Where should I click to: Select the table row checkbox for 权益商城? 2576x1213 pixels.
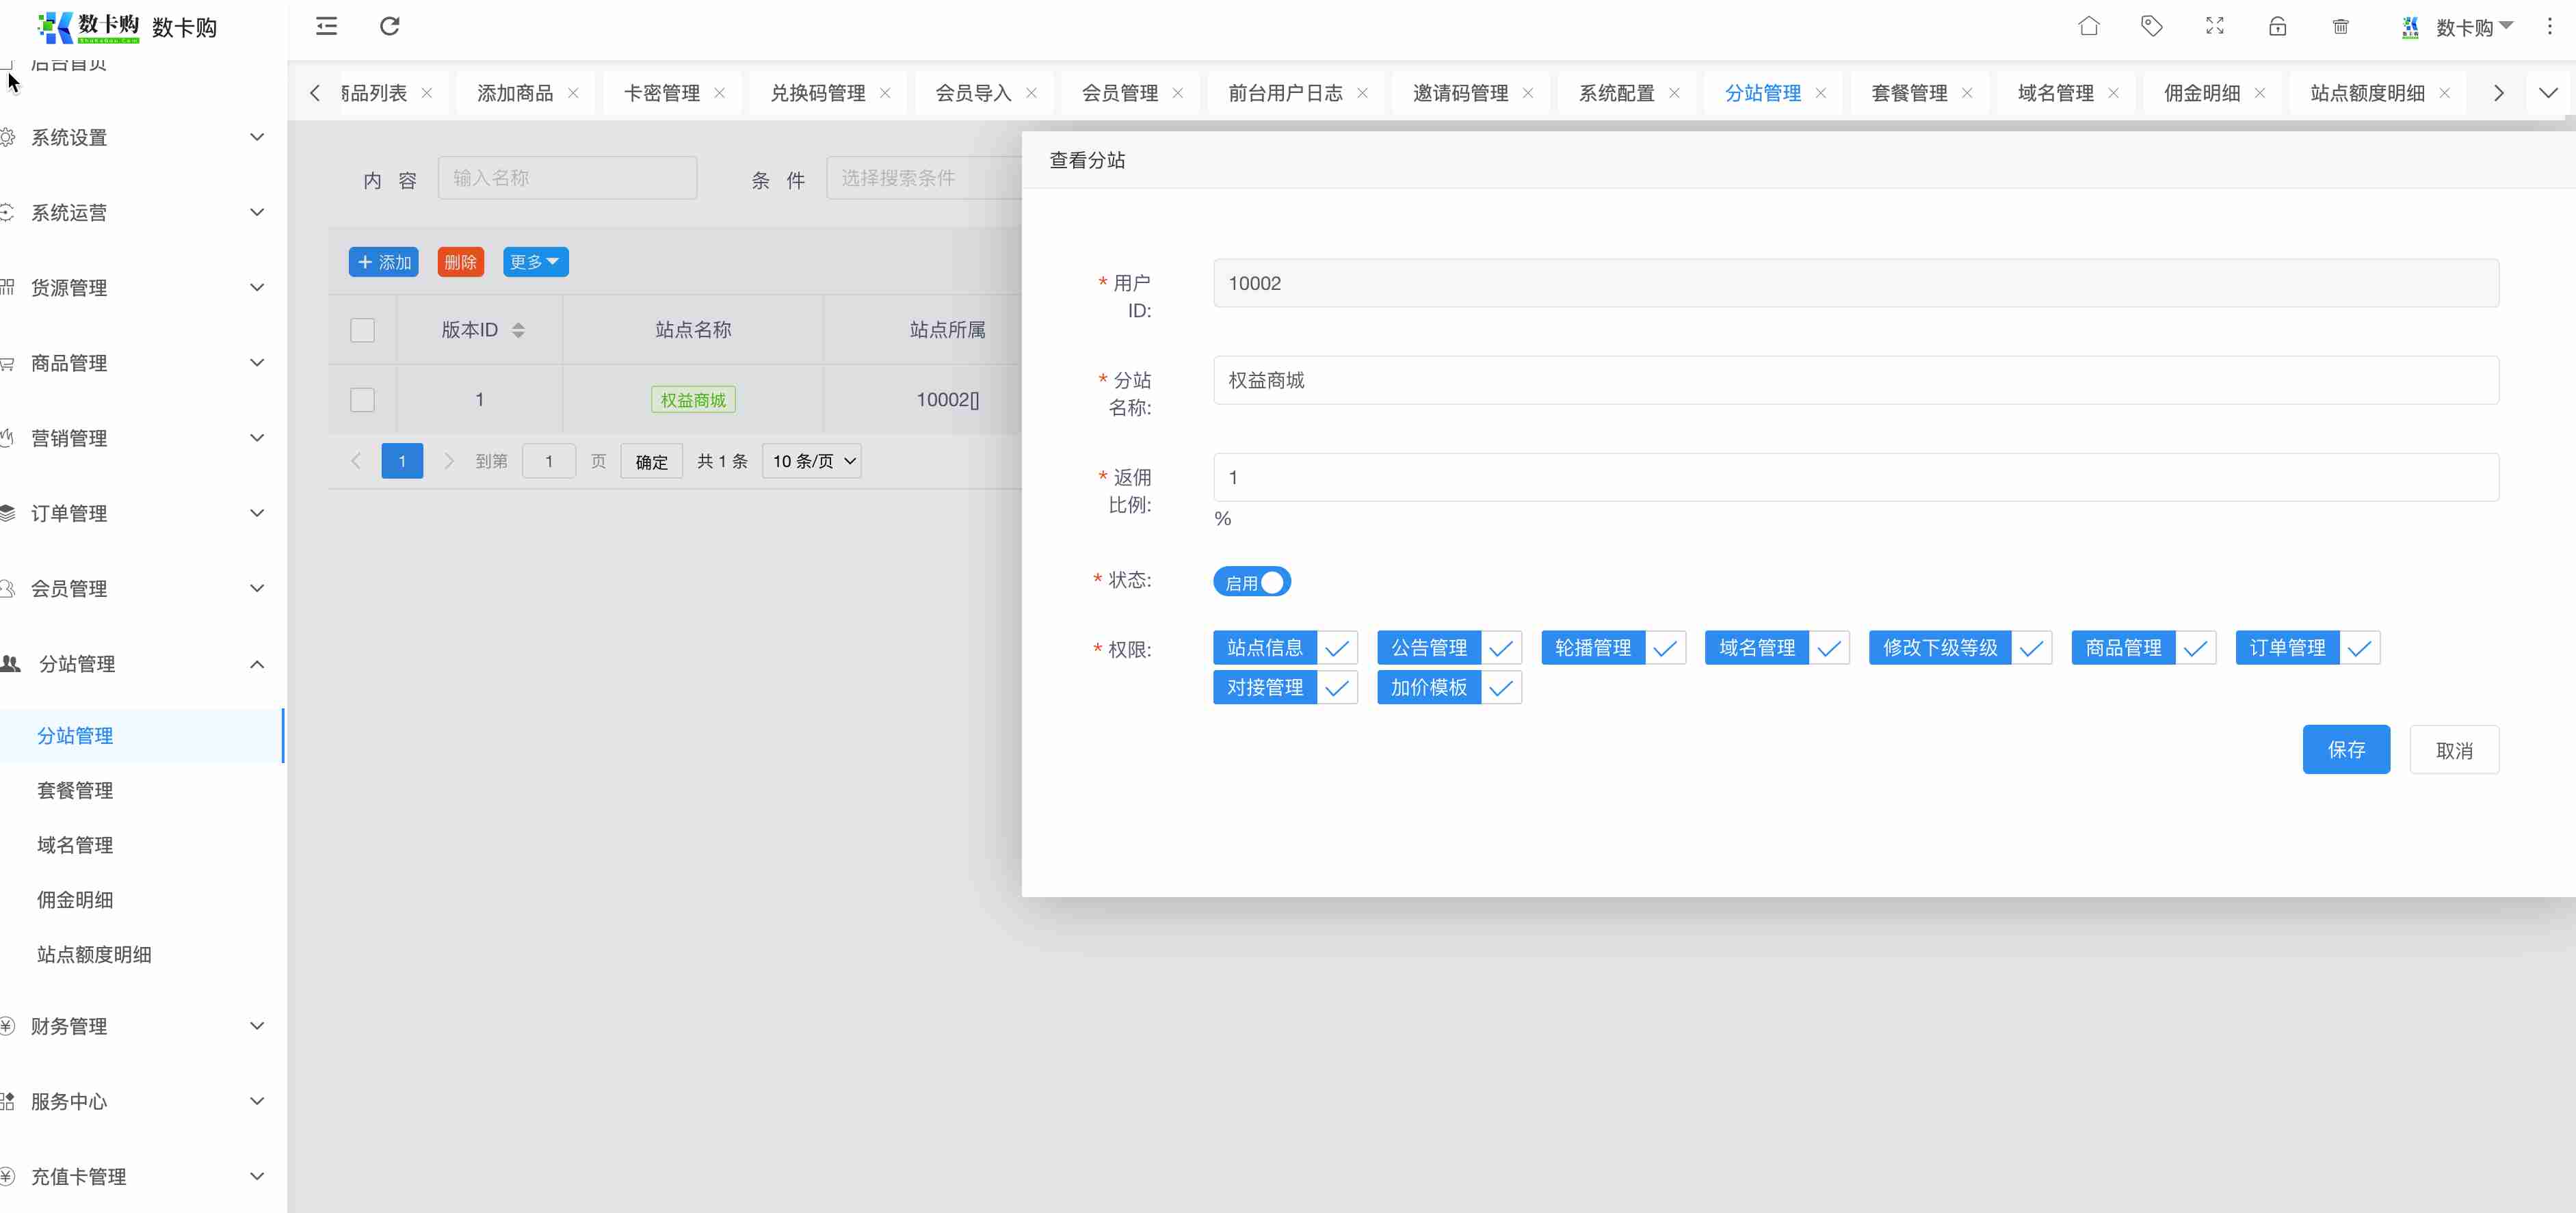(362, 400)
